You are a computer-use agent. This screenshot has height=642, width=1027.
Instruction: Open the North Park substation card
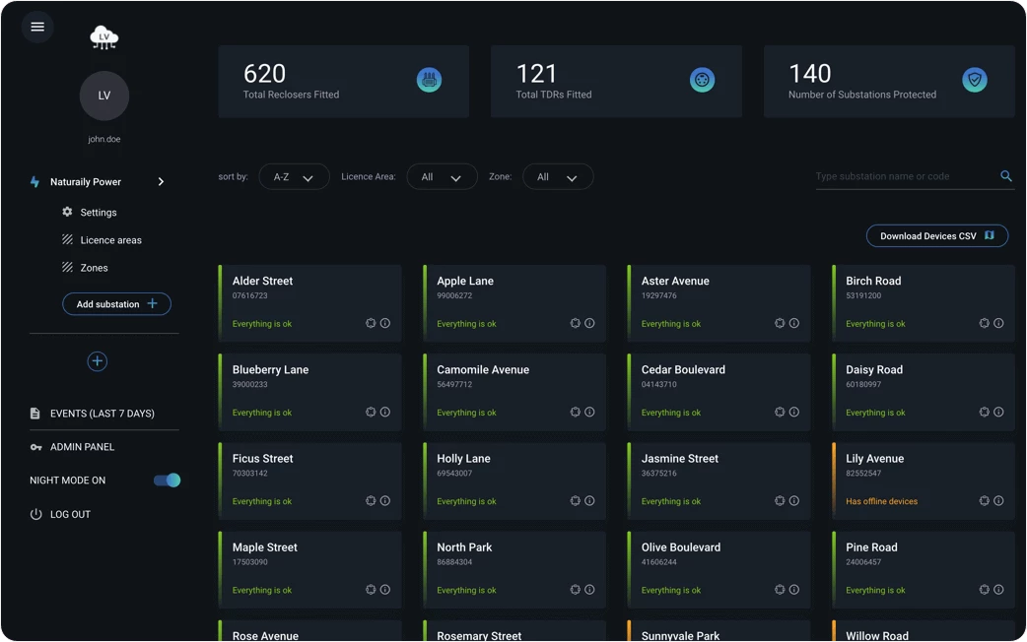tap(514, 570)
